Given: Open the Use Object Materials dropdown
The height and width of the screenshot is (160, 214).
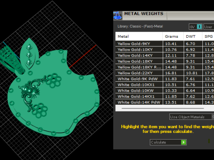Looking at the screenshot, I should pyautogui.click(x=192, y=117).
